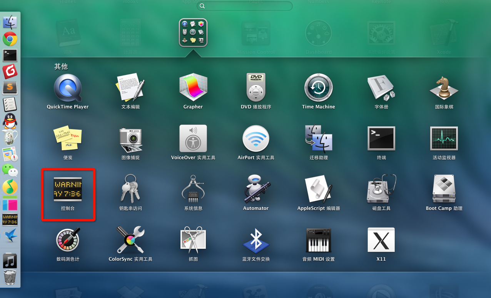491x298 pixels.
Task: Open the blue bird app in Dock
Action: point(10,236)
